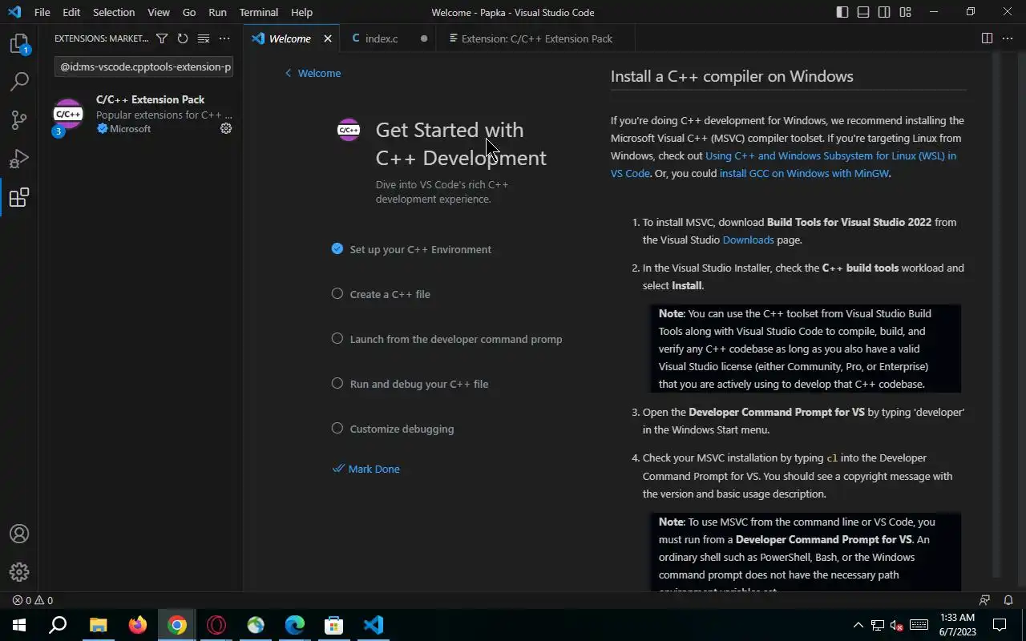
Task: Open Windows taskbar search
Action: click(x=58, y=625)
